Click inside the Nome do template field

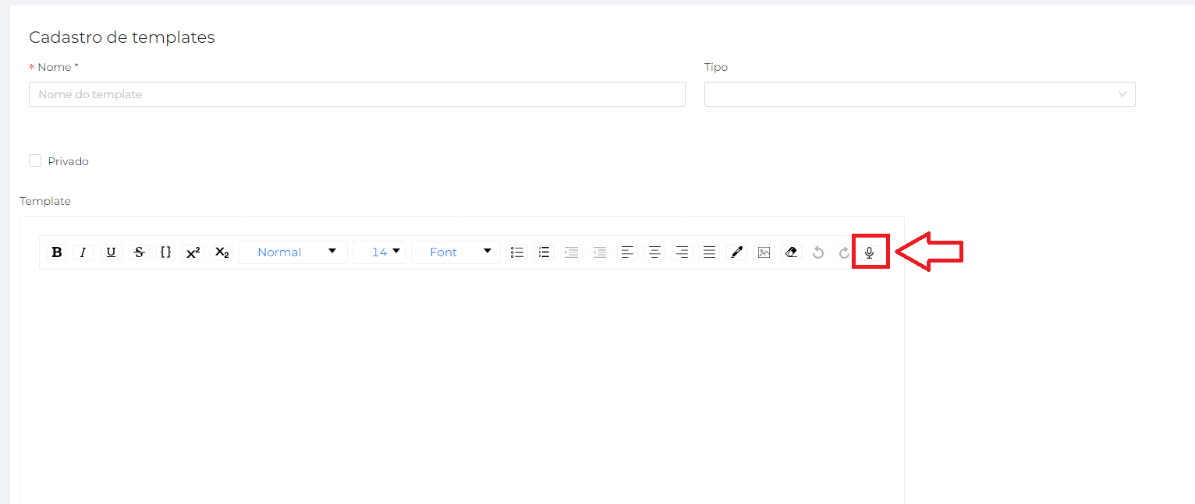click(x=356, y=93)
